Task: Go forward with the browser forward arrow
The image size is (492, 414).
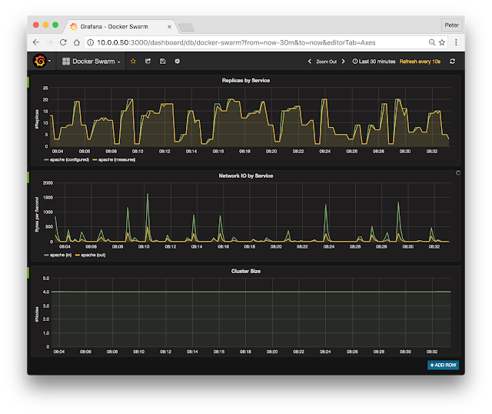Action: coord(49,42)
